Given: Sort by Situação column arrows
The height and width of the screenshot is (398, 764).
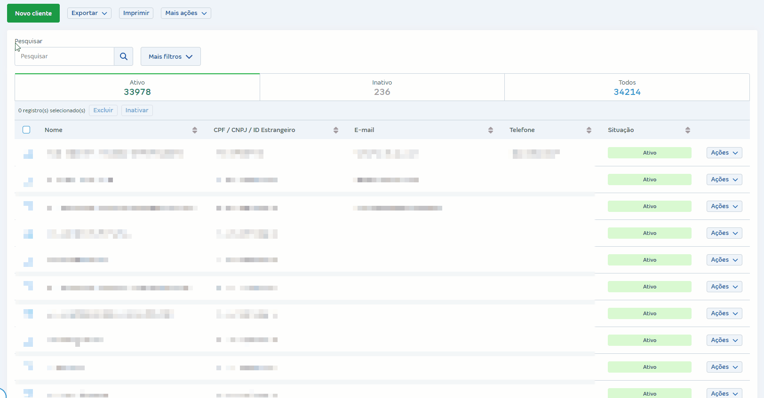Looking at the screenshot, I should pos(688,130).
